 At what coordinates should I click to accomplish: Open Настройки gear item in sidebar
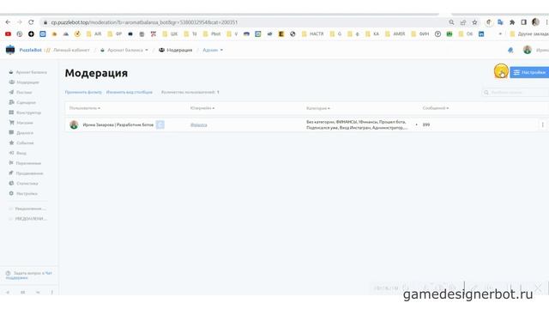coord(23,193)
